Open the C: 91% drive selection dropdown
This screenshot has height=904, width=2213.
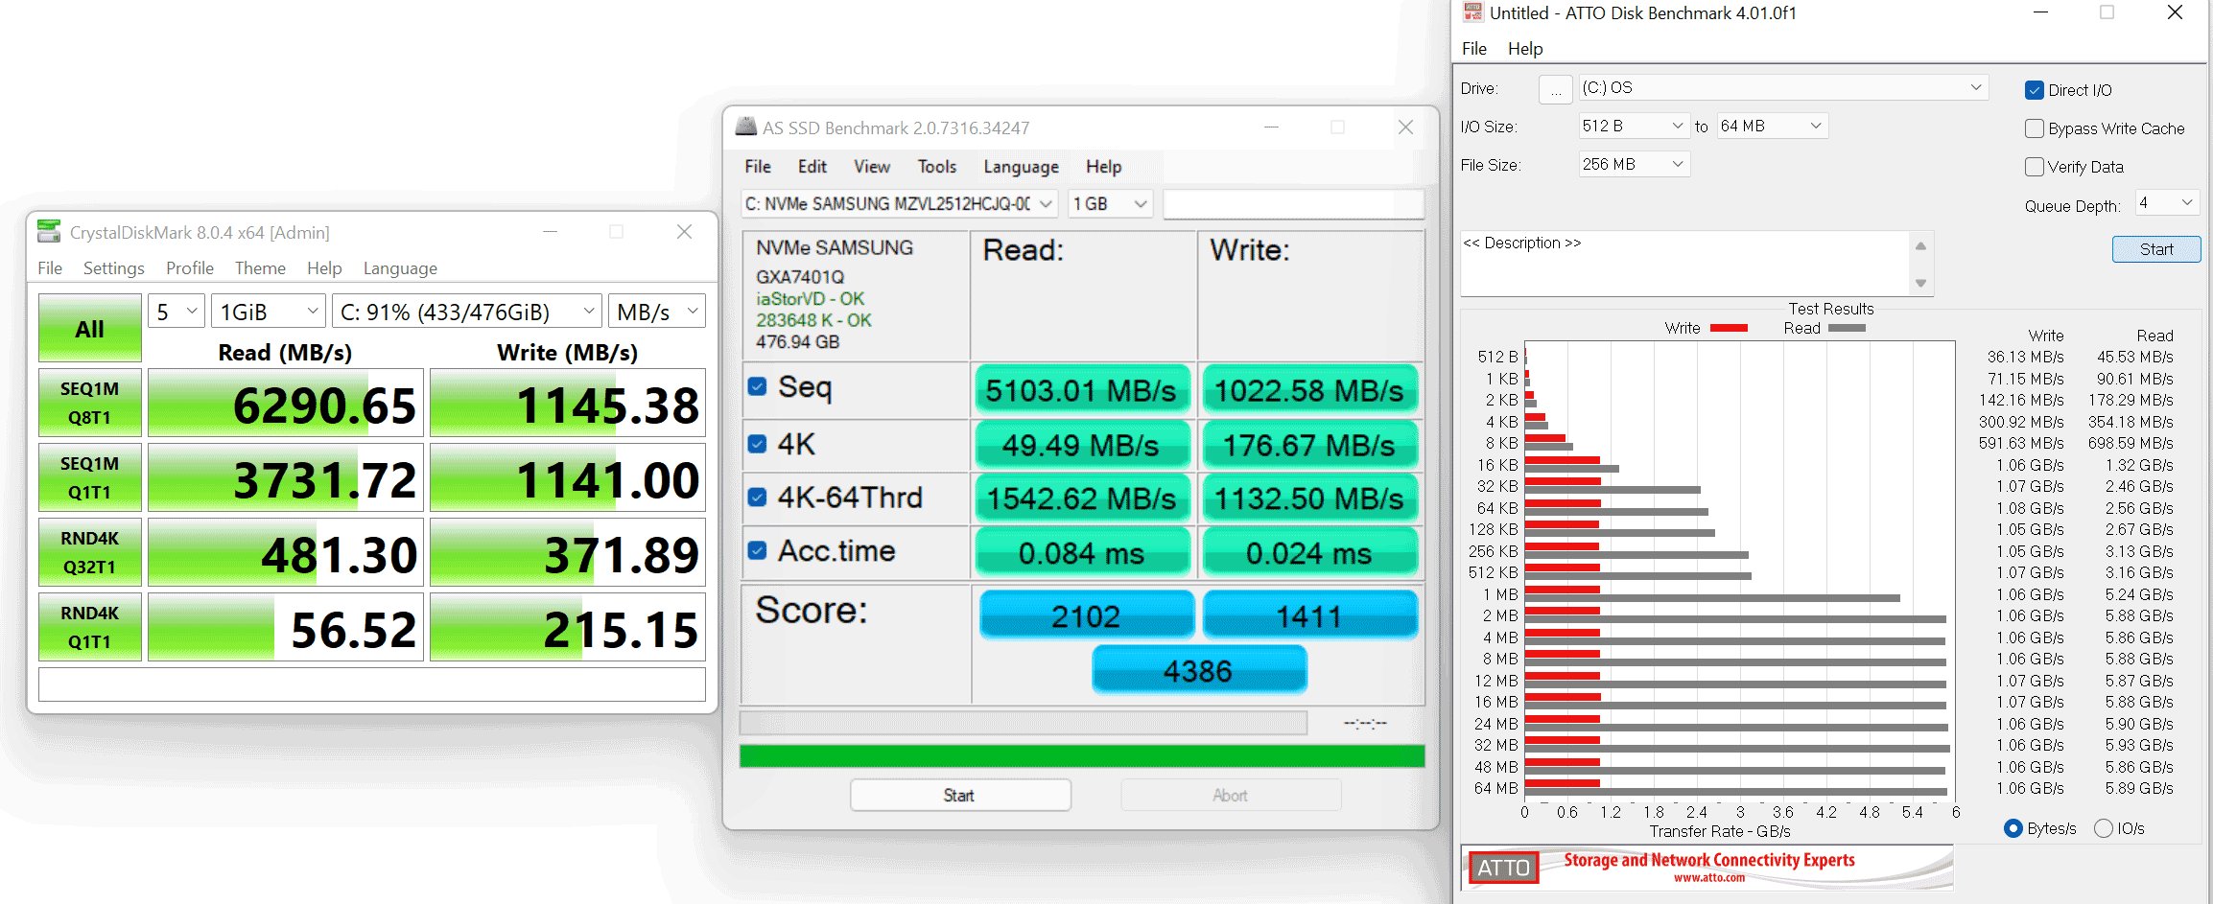click(x=467, y=312)
